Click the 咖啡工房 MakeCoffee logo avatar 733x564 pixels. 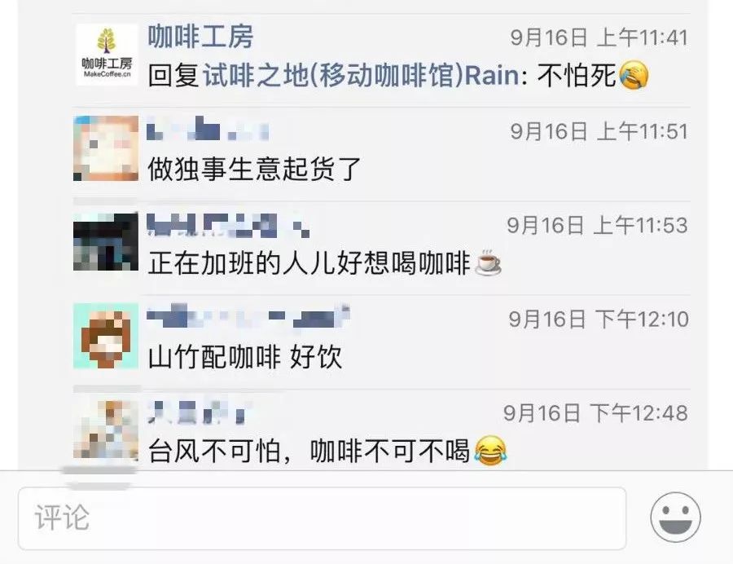click(107, 55)
